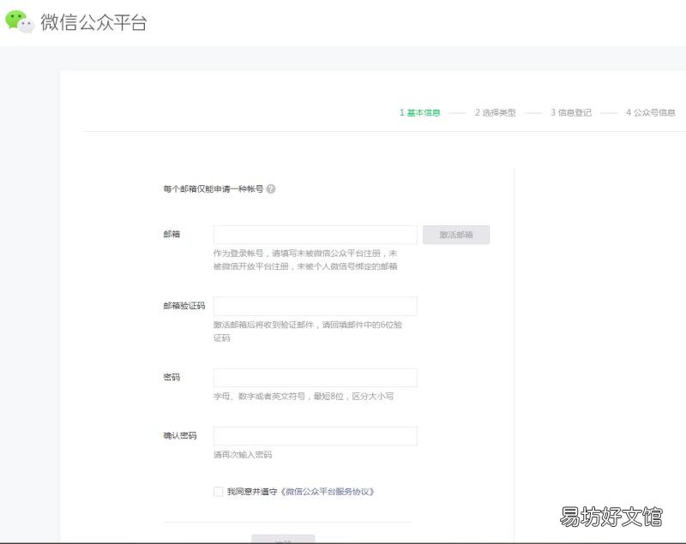The width and height of the screenshot is (686, 544).
Task: Select the 4 公众号信息 step
Action: tap(651, 113)
